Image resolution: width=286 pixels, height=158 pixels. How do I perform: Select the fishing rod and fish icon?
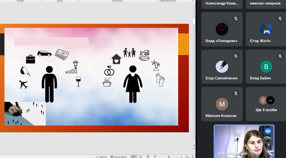[x=25, y=70]
